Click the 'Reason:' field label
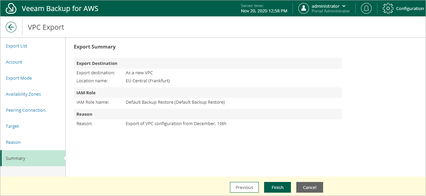426x196 pixels. coord(84,123)
